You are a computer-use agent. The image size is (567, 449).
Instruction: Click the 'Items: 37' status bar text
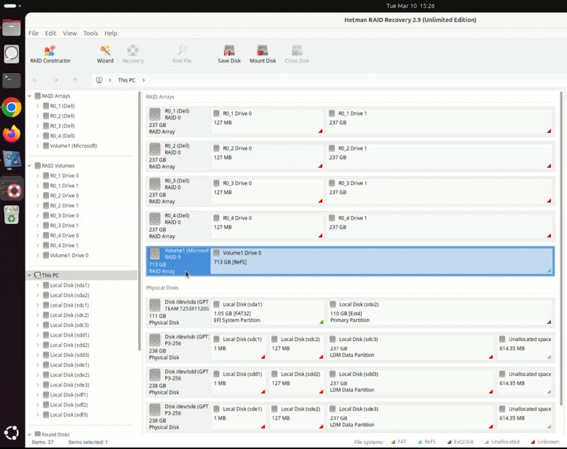(x=42, y=442)
